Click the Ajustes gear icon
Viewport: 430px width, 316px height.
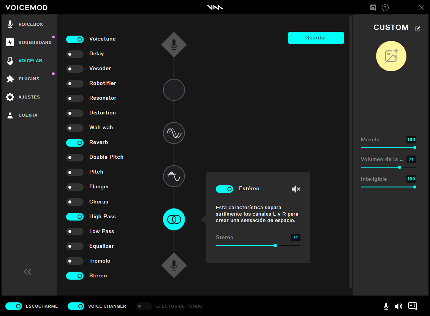10,97
